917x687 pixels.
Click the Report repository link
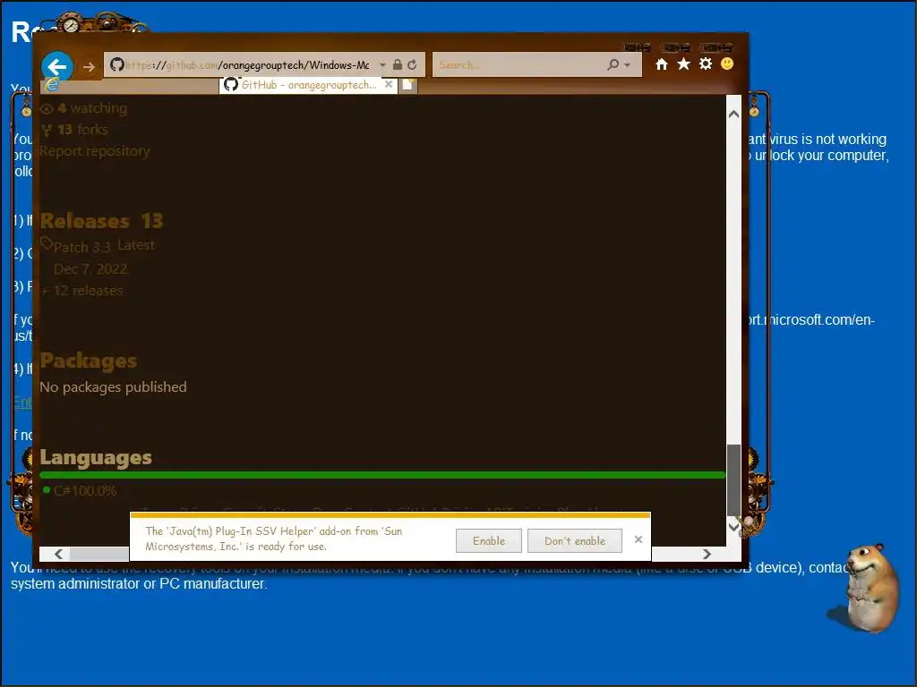click(95, 151)
